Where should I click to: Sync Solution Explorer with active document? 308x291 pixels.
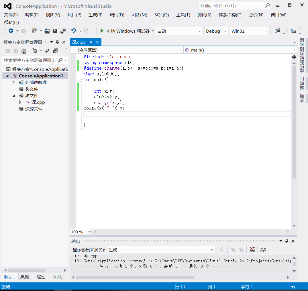coord(47,51)
